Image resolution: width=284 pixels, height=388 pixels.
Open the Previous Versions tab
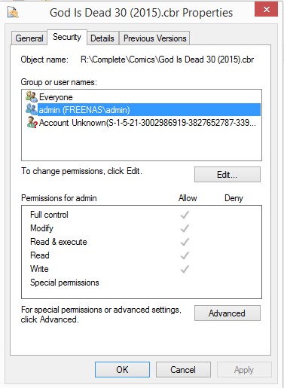coord(154,38)
